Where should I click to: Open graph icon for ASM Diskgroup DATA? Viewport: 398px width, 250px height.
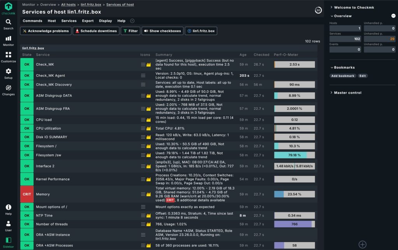pos(148,96)
